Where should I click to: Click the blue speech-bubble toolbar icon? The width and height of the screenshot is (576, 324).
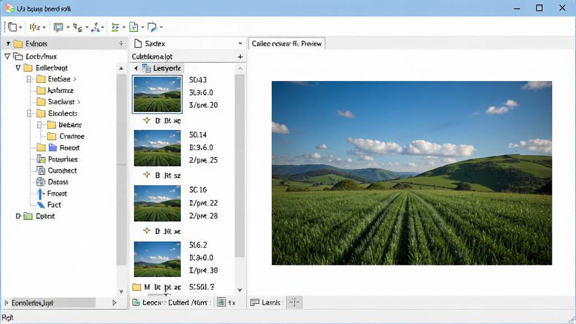[152, 27]
